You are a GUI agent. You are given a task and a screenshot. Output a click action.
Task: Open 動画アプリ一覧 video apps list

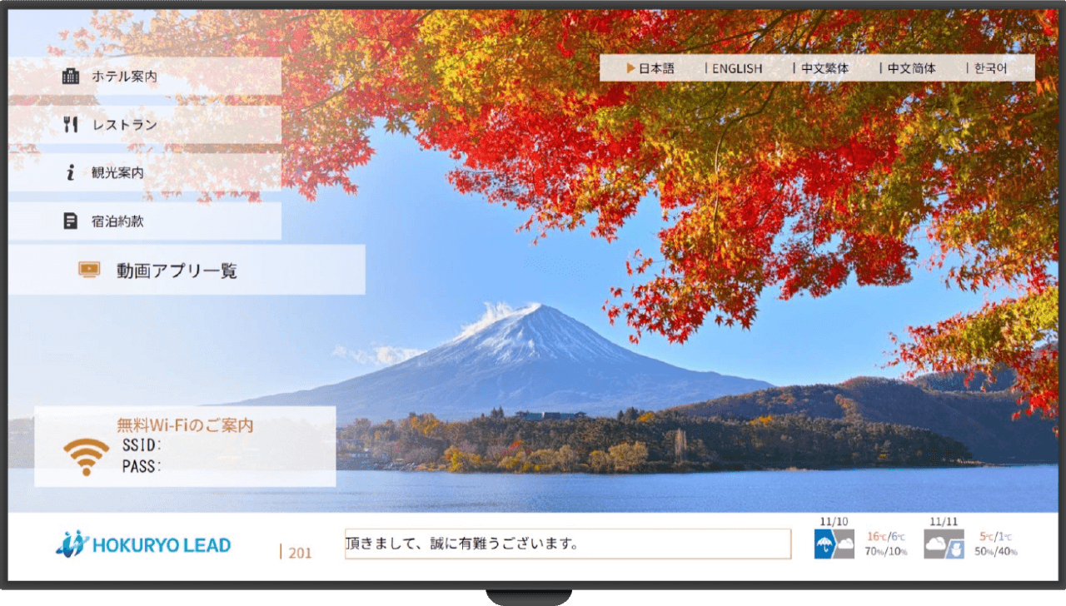point(177,271)
